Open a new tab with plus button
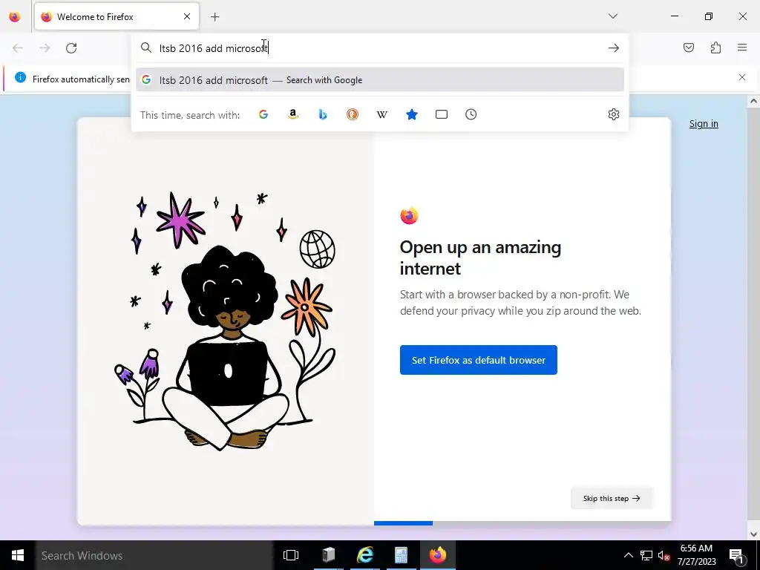The image size is (760, 570). [x=214, y=17]
